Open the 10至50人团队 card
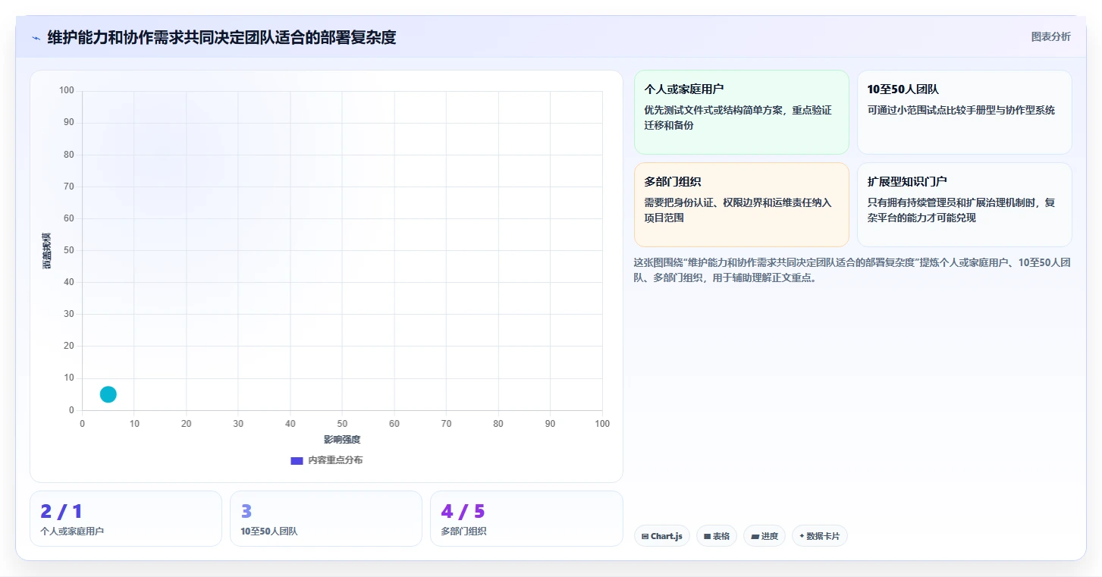Viewport: 1102px width, 577px height. coord(964,112)
